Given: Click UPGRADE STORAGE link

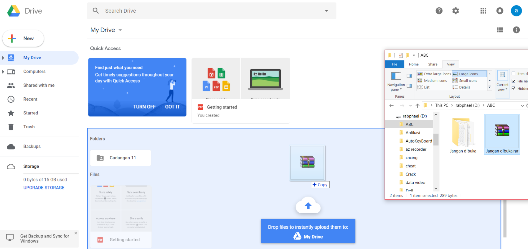Looking at the screenshot, I should tap(44, 188).
